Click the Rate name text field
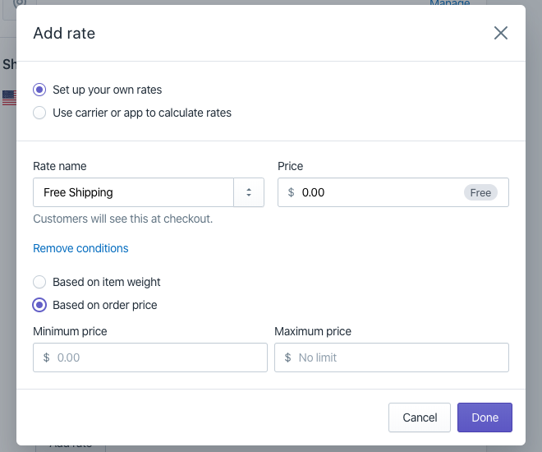The height and width of the screenshot is (452, 542). 133,192
